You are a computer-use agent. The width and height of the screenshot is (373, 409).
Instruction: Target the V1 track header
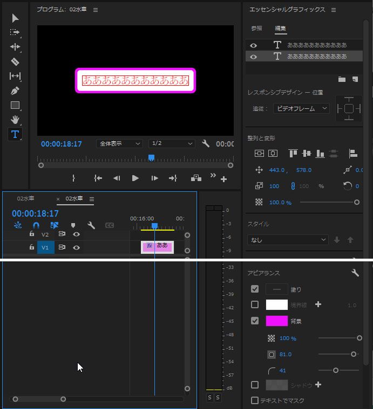click(45, 247)
